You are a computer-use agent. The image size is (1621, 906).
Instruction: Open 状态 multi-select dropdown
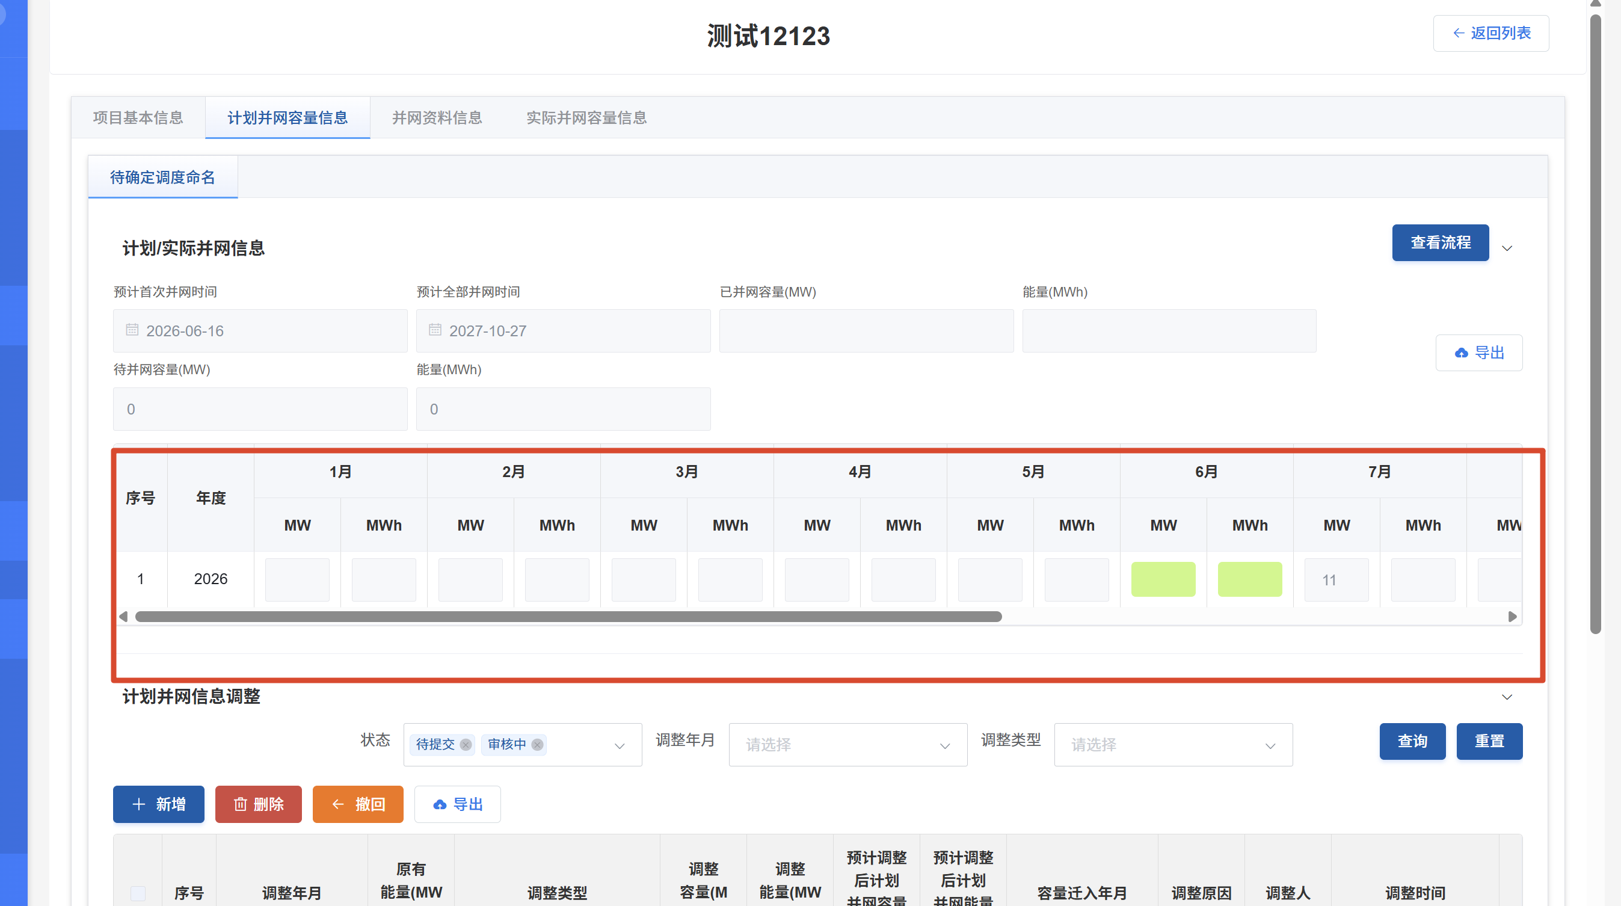click(x=522, y=745)
